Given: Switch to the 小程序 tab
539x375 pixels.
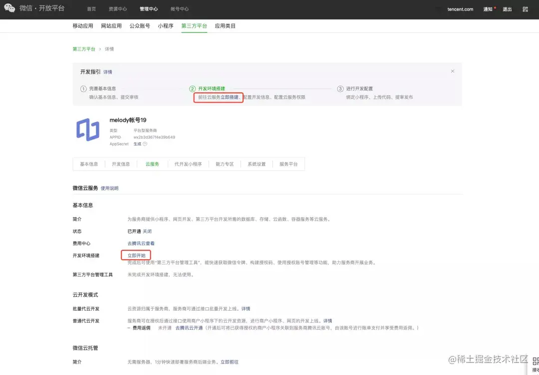Looking at the screenshot, I should [166, 26].
